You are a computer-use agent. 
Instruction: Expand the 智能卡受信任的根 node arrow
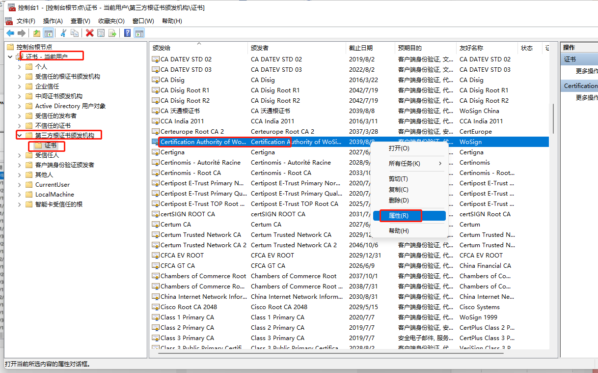[20, 204]
